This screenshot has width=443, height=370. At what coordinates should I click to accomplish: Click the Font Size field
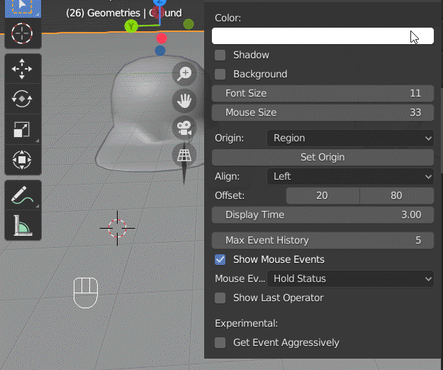(323, 94)
